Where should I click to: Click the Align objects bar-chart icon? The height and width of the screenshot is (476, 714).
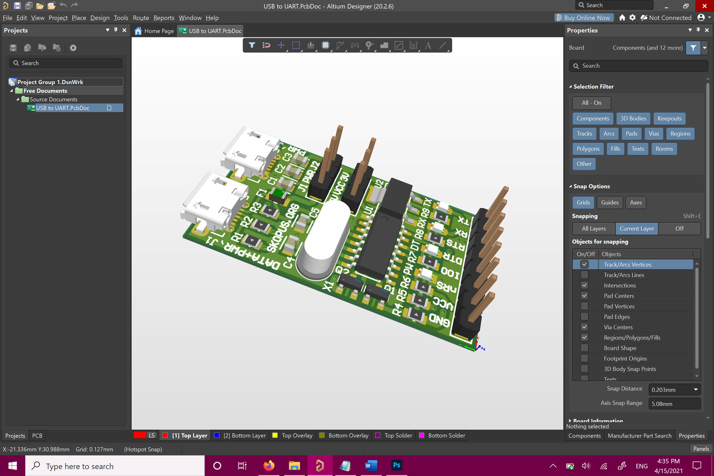point(310,45)
